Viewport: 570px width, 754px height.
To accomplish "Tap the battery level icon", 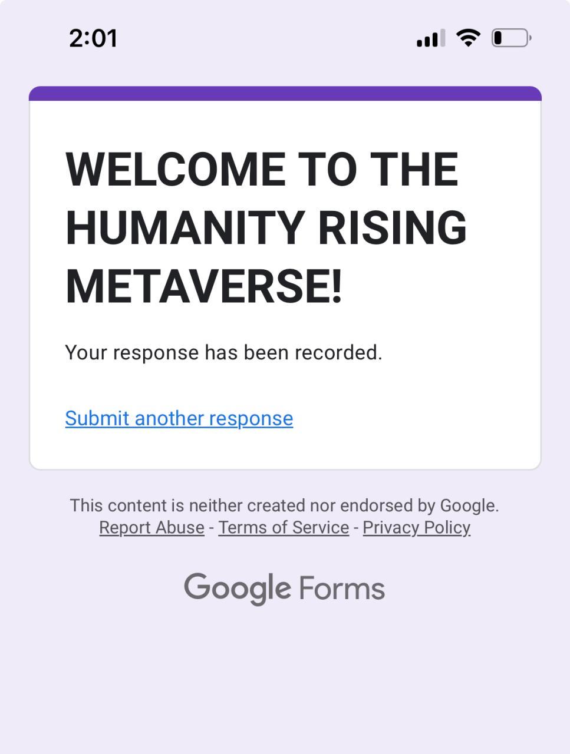I will coord(511,38).
